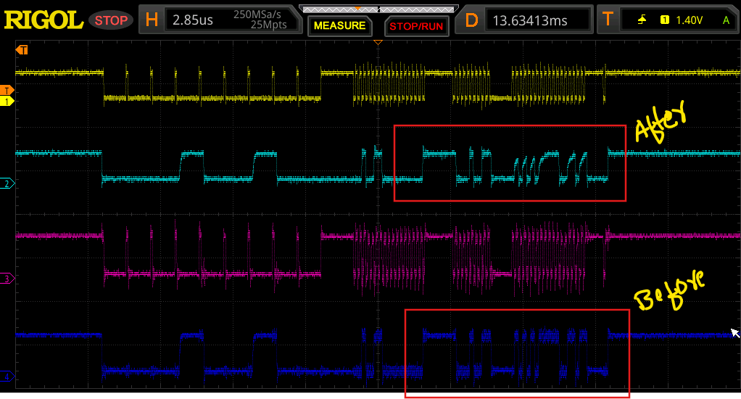The image size is (741, 399).
Task: Click the orange trigger position marker at top center
Action: (x=378, y=43)
